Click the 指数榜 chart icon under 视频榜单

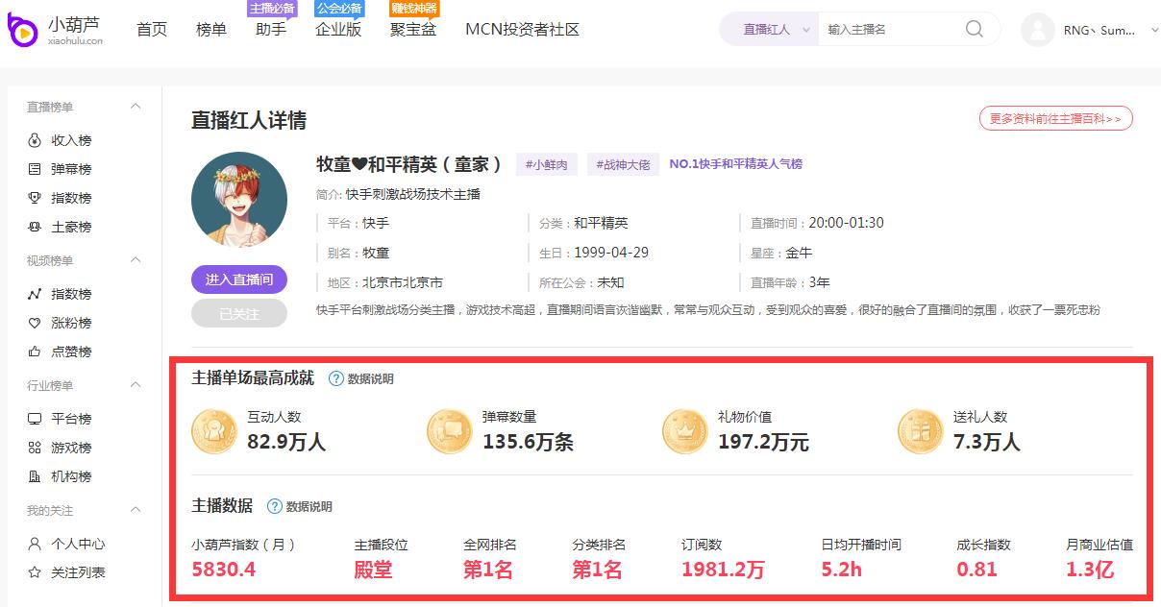35,294
